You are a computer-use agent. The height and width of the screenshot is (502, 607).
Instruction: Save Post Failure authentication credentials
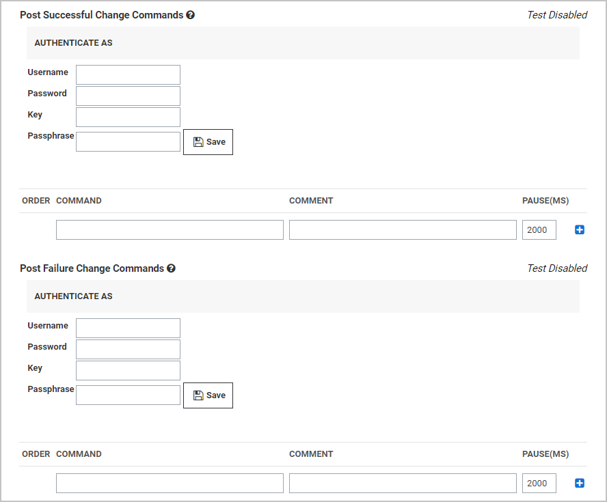click(208, 395)
